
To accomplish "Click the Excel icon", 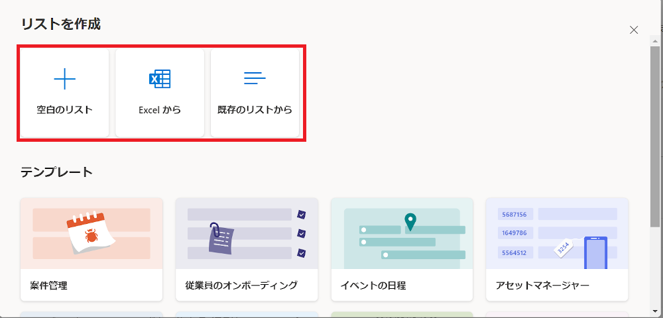I will point(160,79).
